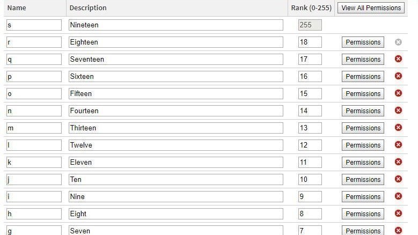Click red X beside Eleven rank
The width and height of the screenshot is (418, 235).
click(x=398, y=162)
